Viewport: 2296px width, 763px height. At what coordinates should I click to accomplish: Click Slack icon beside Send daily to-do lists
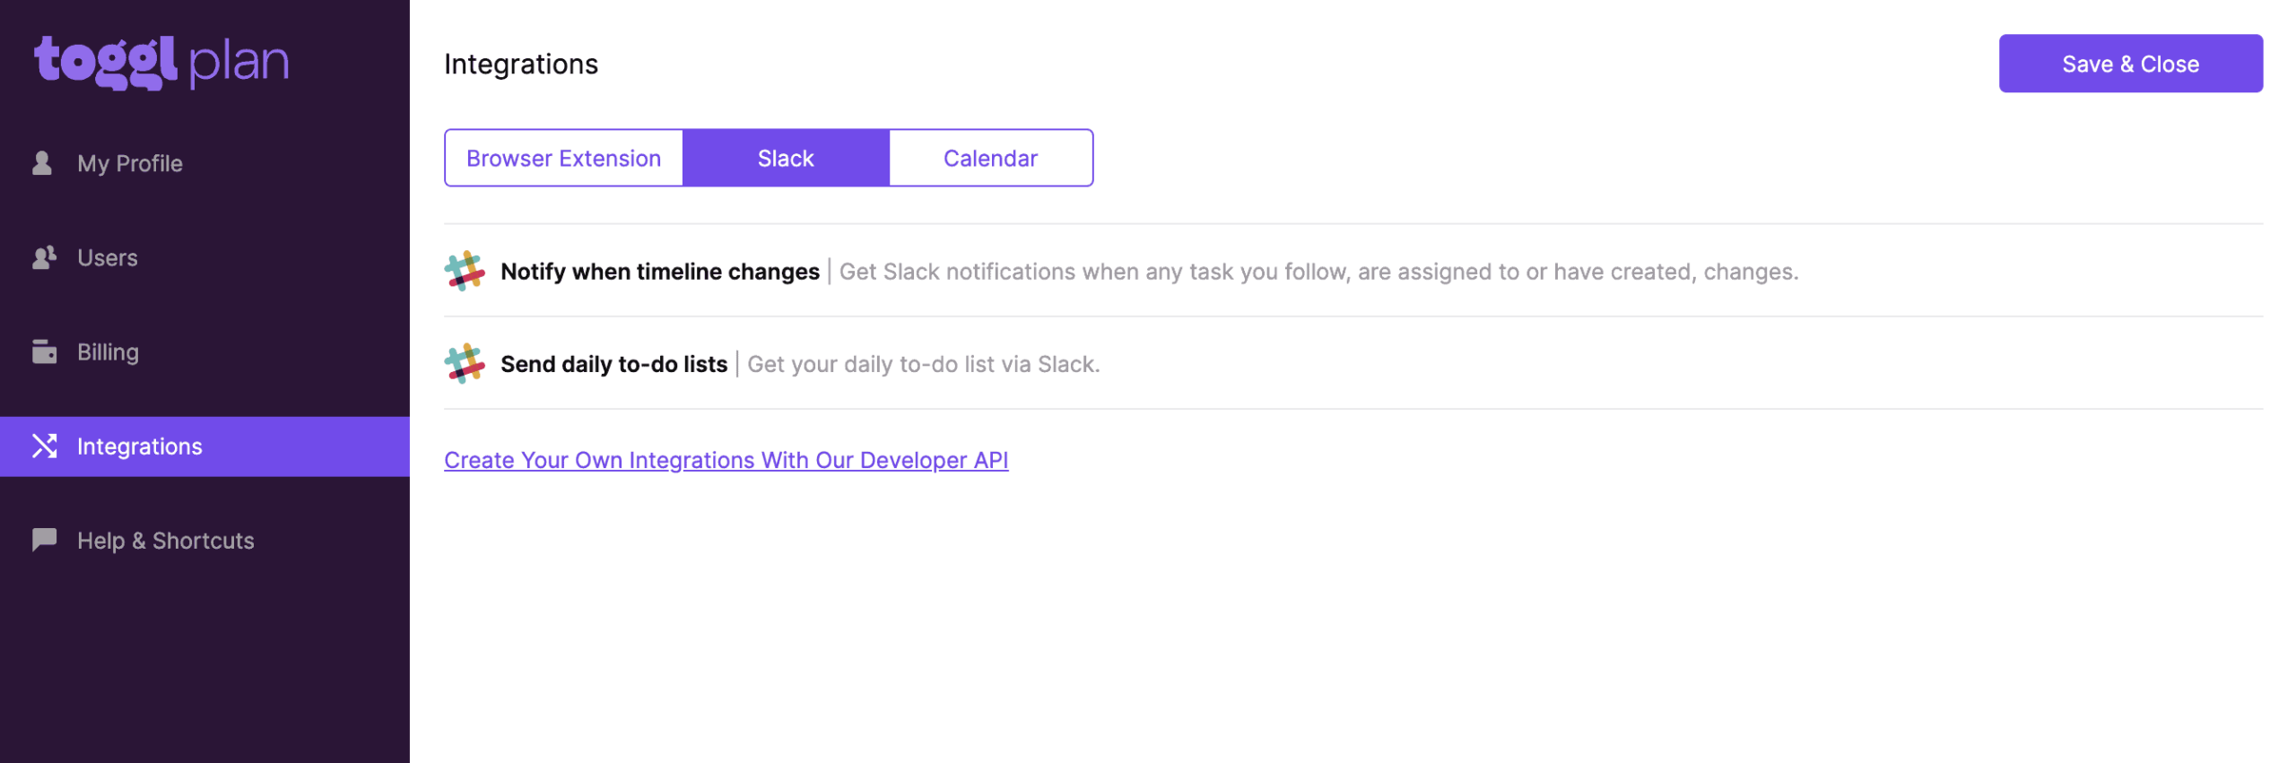tap(464, 363)
